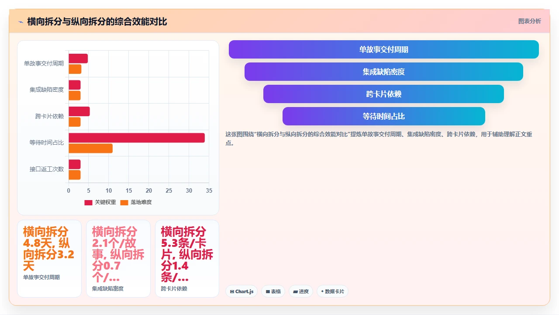Open the 横向拆分4.8天 data card
Screen dimensions: 559x315
click(49, 259)
